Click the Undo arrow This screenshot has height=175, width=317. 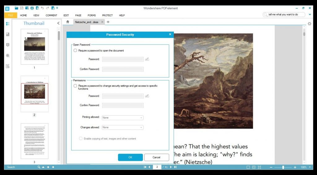pos(42,8)
